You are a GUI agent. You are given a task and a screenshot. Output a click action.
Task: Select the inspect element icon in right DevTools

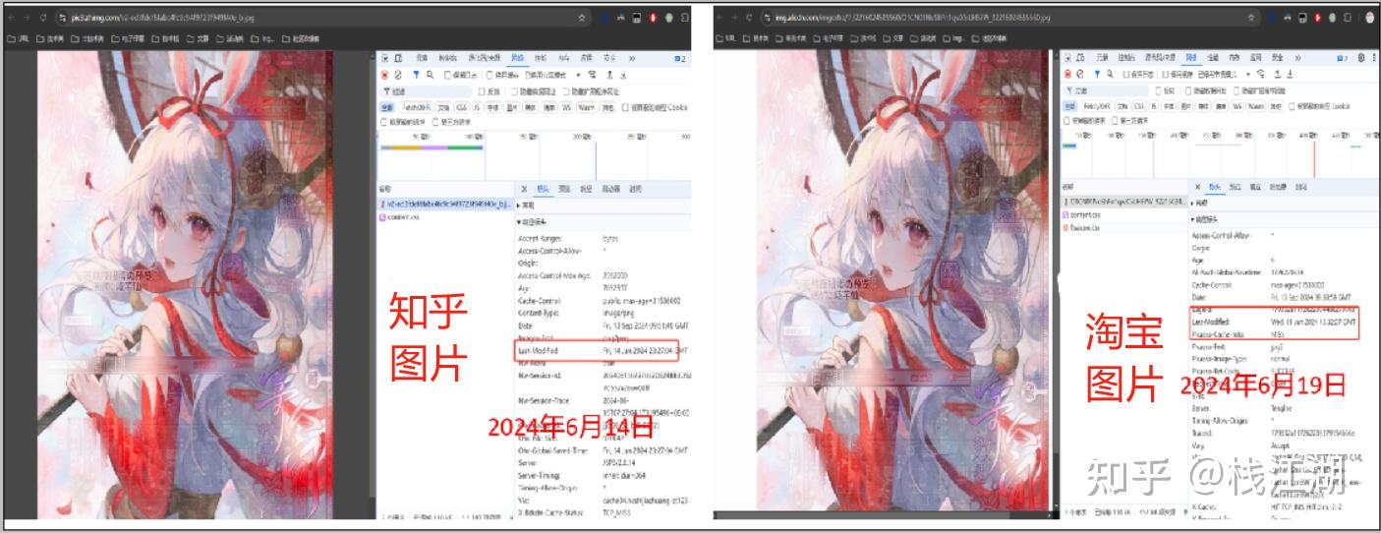point(1068,58)
